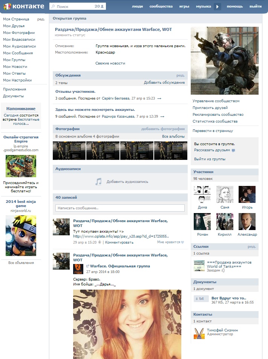The image size is (268, 359).
Task: Open the last album photo thumbnail
Action: pyautogui.click(x=171, y=151)
